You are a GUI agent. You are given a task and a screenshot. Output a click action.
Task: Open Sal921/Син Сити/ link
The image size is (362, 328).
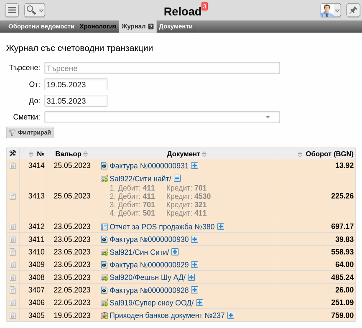coord(139,252)
